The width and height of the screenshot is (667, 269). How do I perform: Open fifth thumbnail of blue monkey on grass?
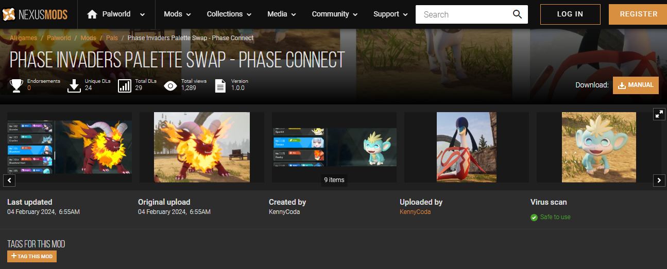pyautogui.click(x=599, y=147)
